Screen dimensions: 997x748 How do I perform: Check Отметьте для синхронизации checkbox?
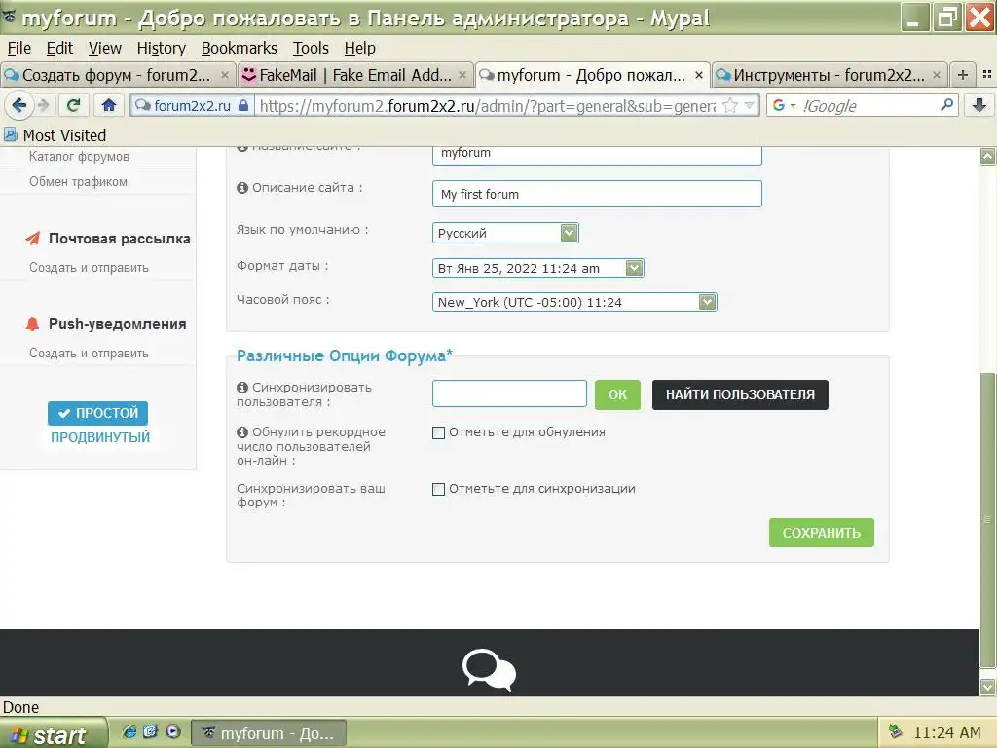(x=438, y=489)
